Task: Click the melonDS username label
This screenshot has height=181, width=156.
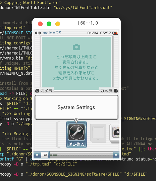Action: click(52, 33)
